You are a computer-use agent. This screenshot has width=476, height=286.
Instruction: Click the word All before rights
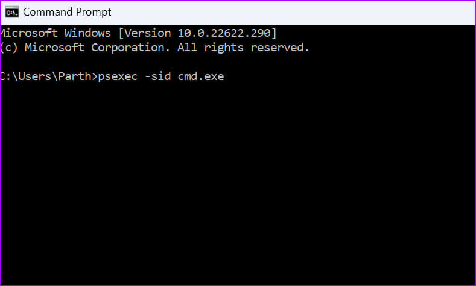187,48
